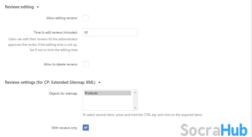252x137 pixels.
Task: Select Products in the sitemap objects list
Action: click(108, 93)
